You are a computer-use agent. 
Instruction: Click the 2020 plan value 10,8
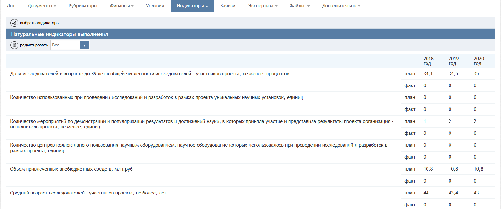click(x=478, y=169)
